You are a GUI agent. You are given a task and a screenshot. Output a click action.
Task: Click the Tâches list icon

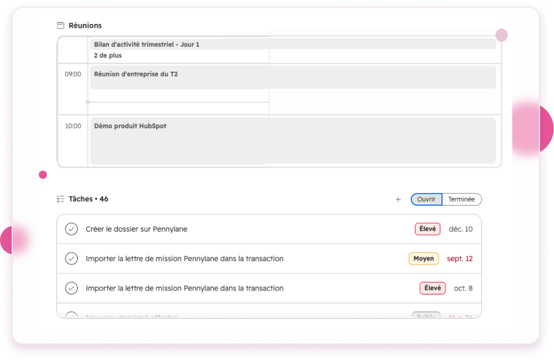click(61, 199)
